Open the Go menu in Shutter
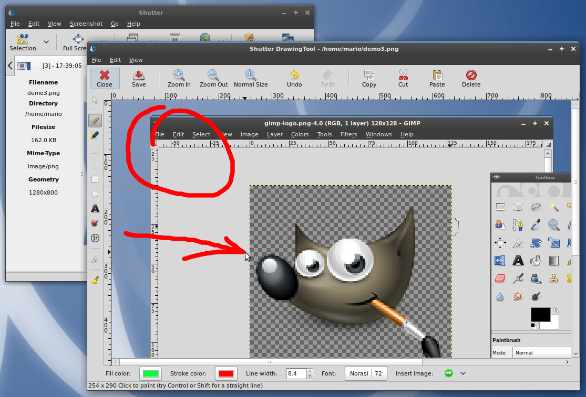586x397 pixels. 115,24
